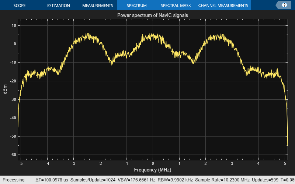
Task: Click the plot title 'Power spectrum of NavIC signals'
Action: tap(153, 15)
